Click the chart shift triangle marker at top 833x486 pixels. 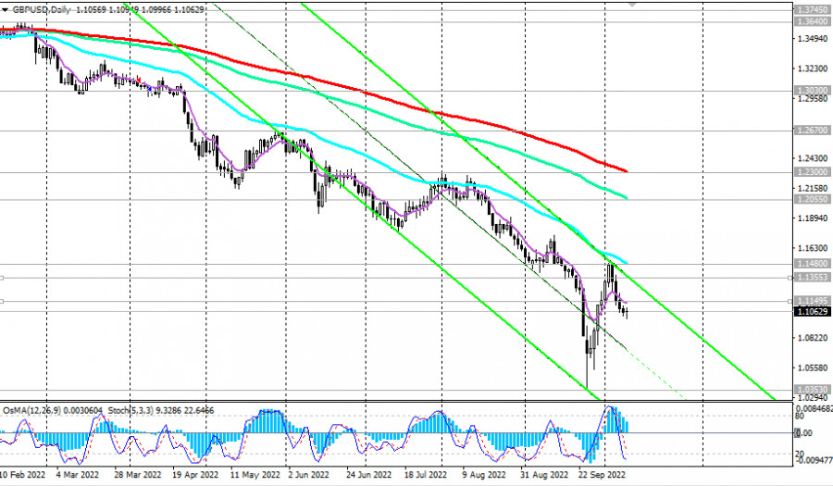633,4
